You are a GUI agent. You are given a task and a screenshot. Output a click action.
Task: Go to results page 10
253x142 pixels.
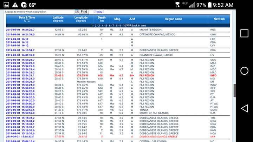[x=124, y=26]
